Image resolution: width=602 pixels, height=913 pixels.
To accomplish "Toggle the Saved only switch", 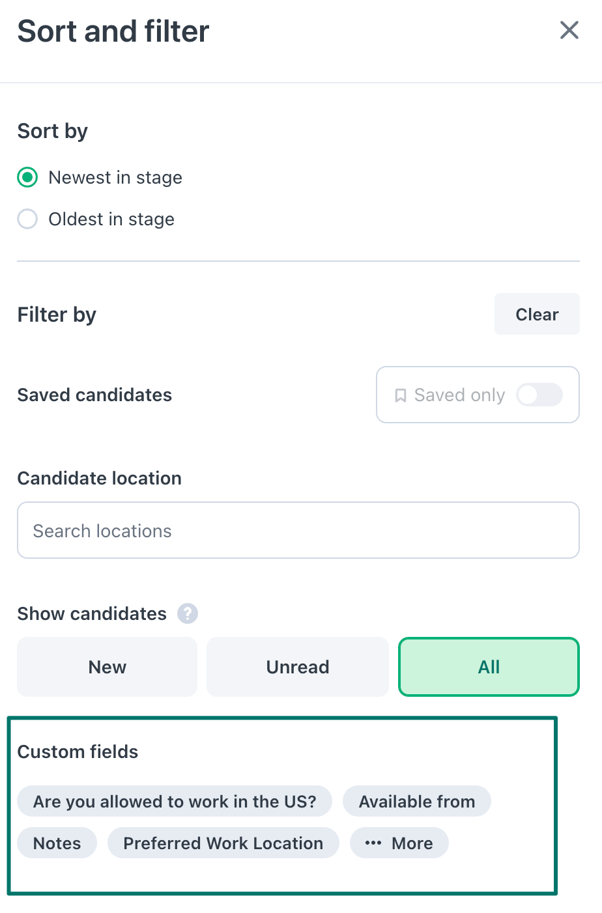I will coord(539,395).
